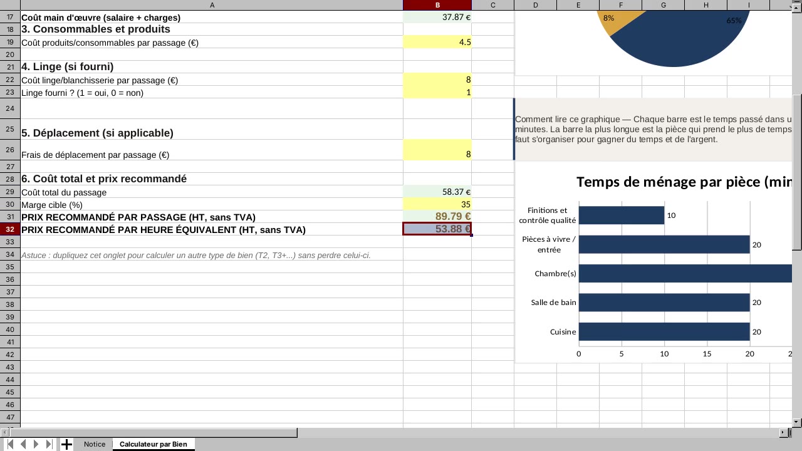Click the horizontal scrollbar left arrow
The height and width of the screenshot is (451, 802).
point(4,432)
